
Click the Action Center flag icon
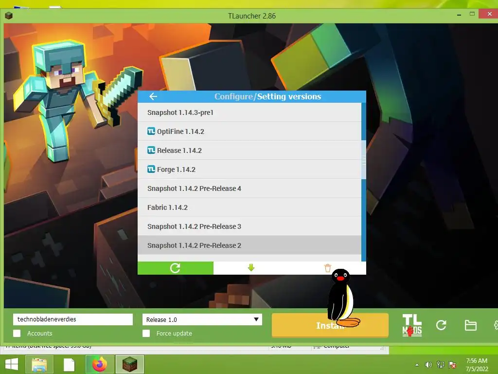pos(452,365)
